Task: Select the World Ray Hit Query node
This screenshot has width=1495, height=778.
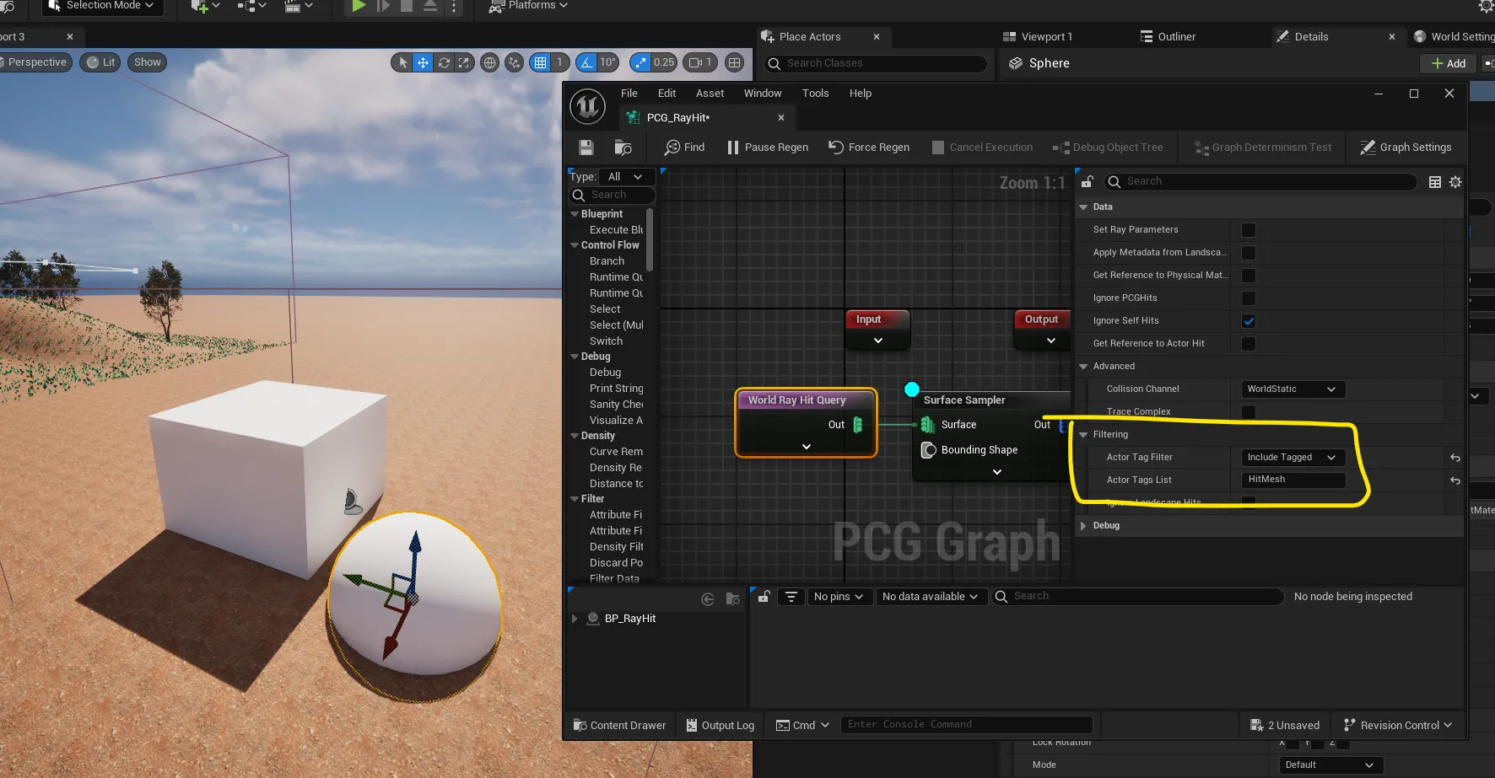Action: pyautogui.click(x=806, y=423)
